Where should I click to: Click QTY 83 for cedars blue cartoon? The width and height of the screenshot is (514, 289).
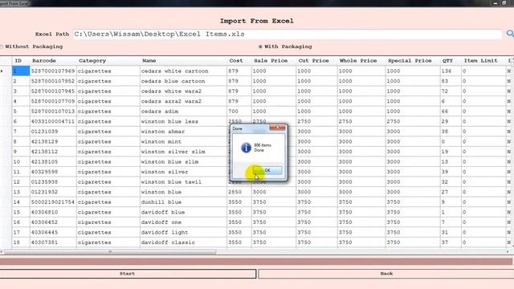[451, 81]
